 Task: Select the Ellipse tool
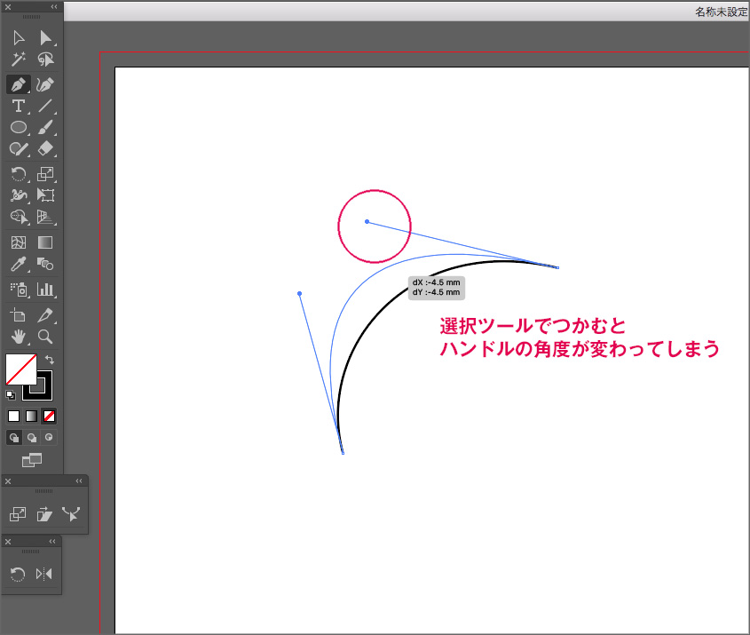(18, 127)
